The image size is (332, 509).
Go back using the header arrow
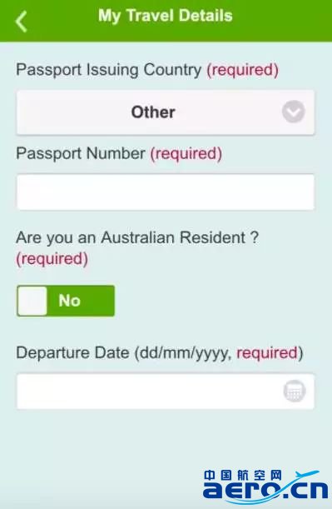(21, 22)
